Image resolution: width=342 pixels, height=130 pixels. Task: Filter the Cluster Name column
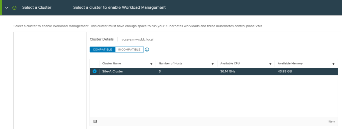[151, 64]
